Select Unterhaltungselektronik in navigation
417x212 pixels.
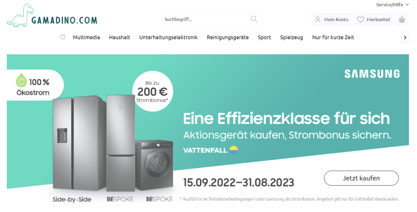168,37
